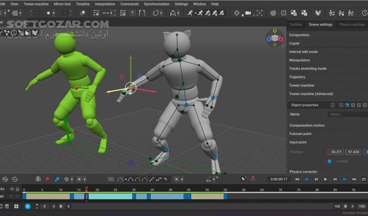Click the Fulcrum point section header
Screen dimensions: 368x216
pos(301,134)
